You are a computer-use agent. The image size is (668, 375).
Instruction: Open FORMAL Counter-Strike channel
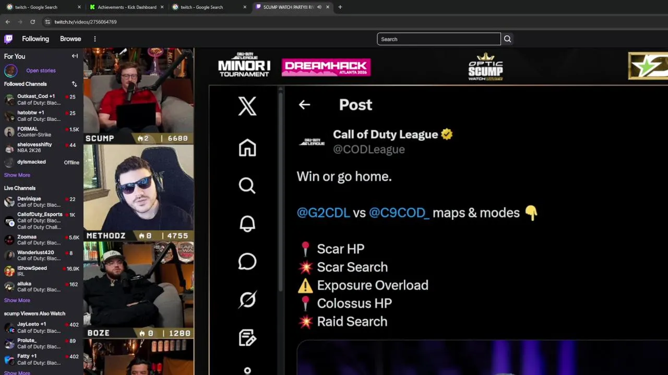[42, 132]
